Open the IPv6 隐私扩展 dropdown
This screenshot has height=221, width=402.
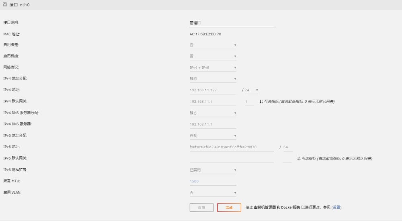pyautogui.click(x=213, y=170)
